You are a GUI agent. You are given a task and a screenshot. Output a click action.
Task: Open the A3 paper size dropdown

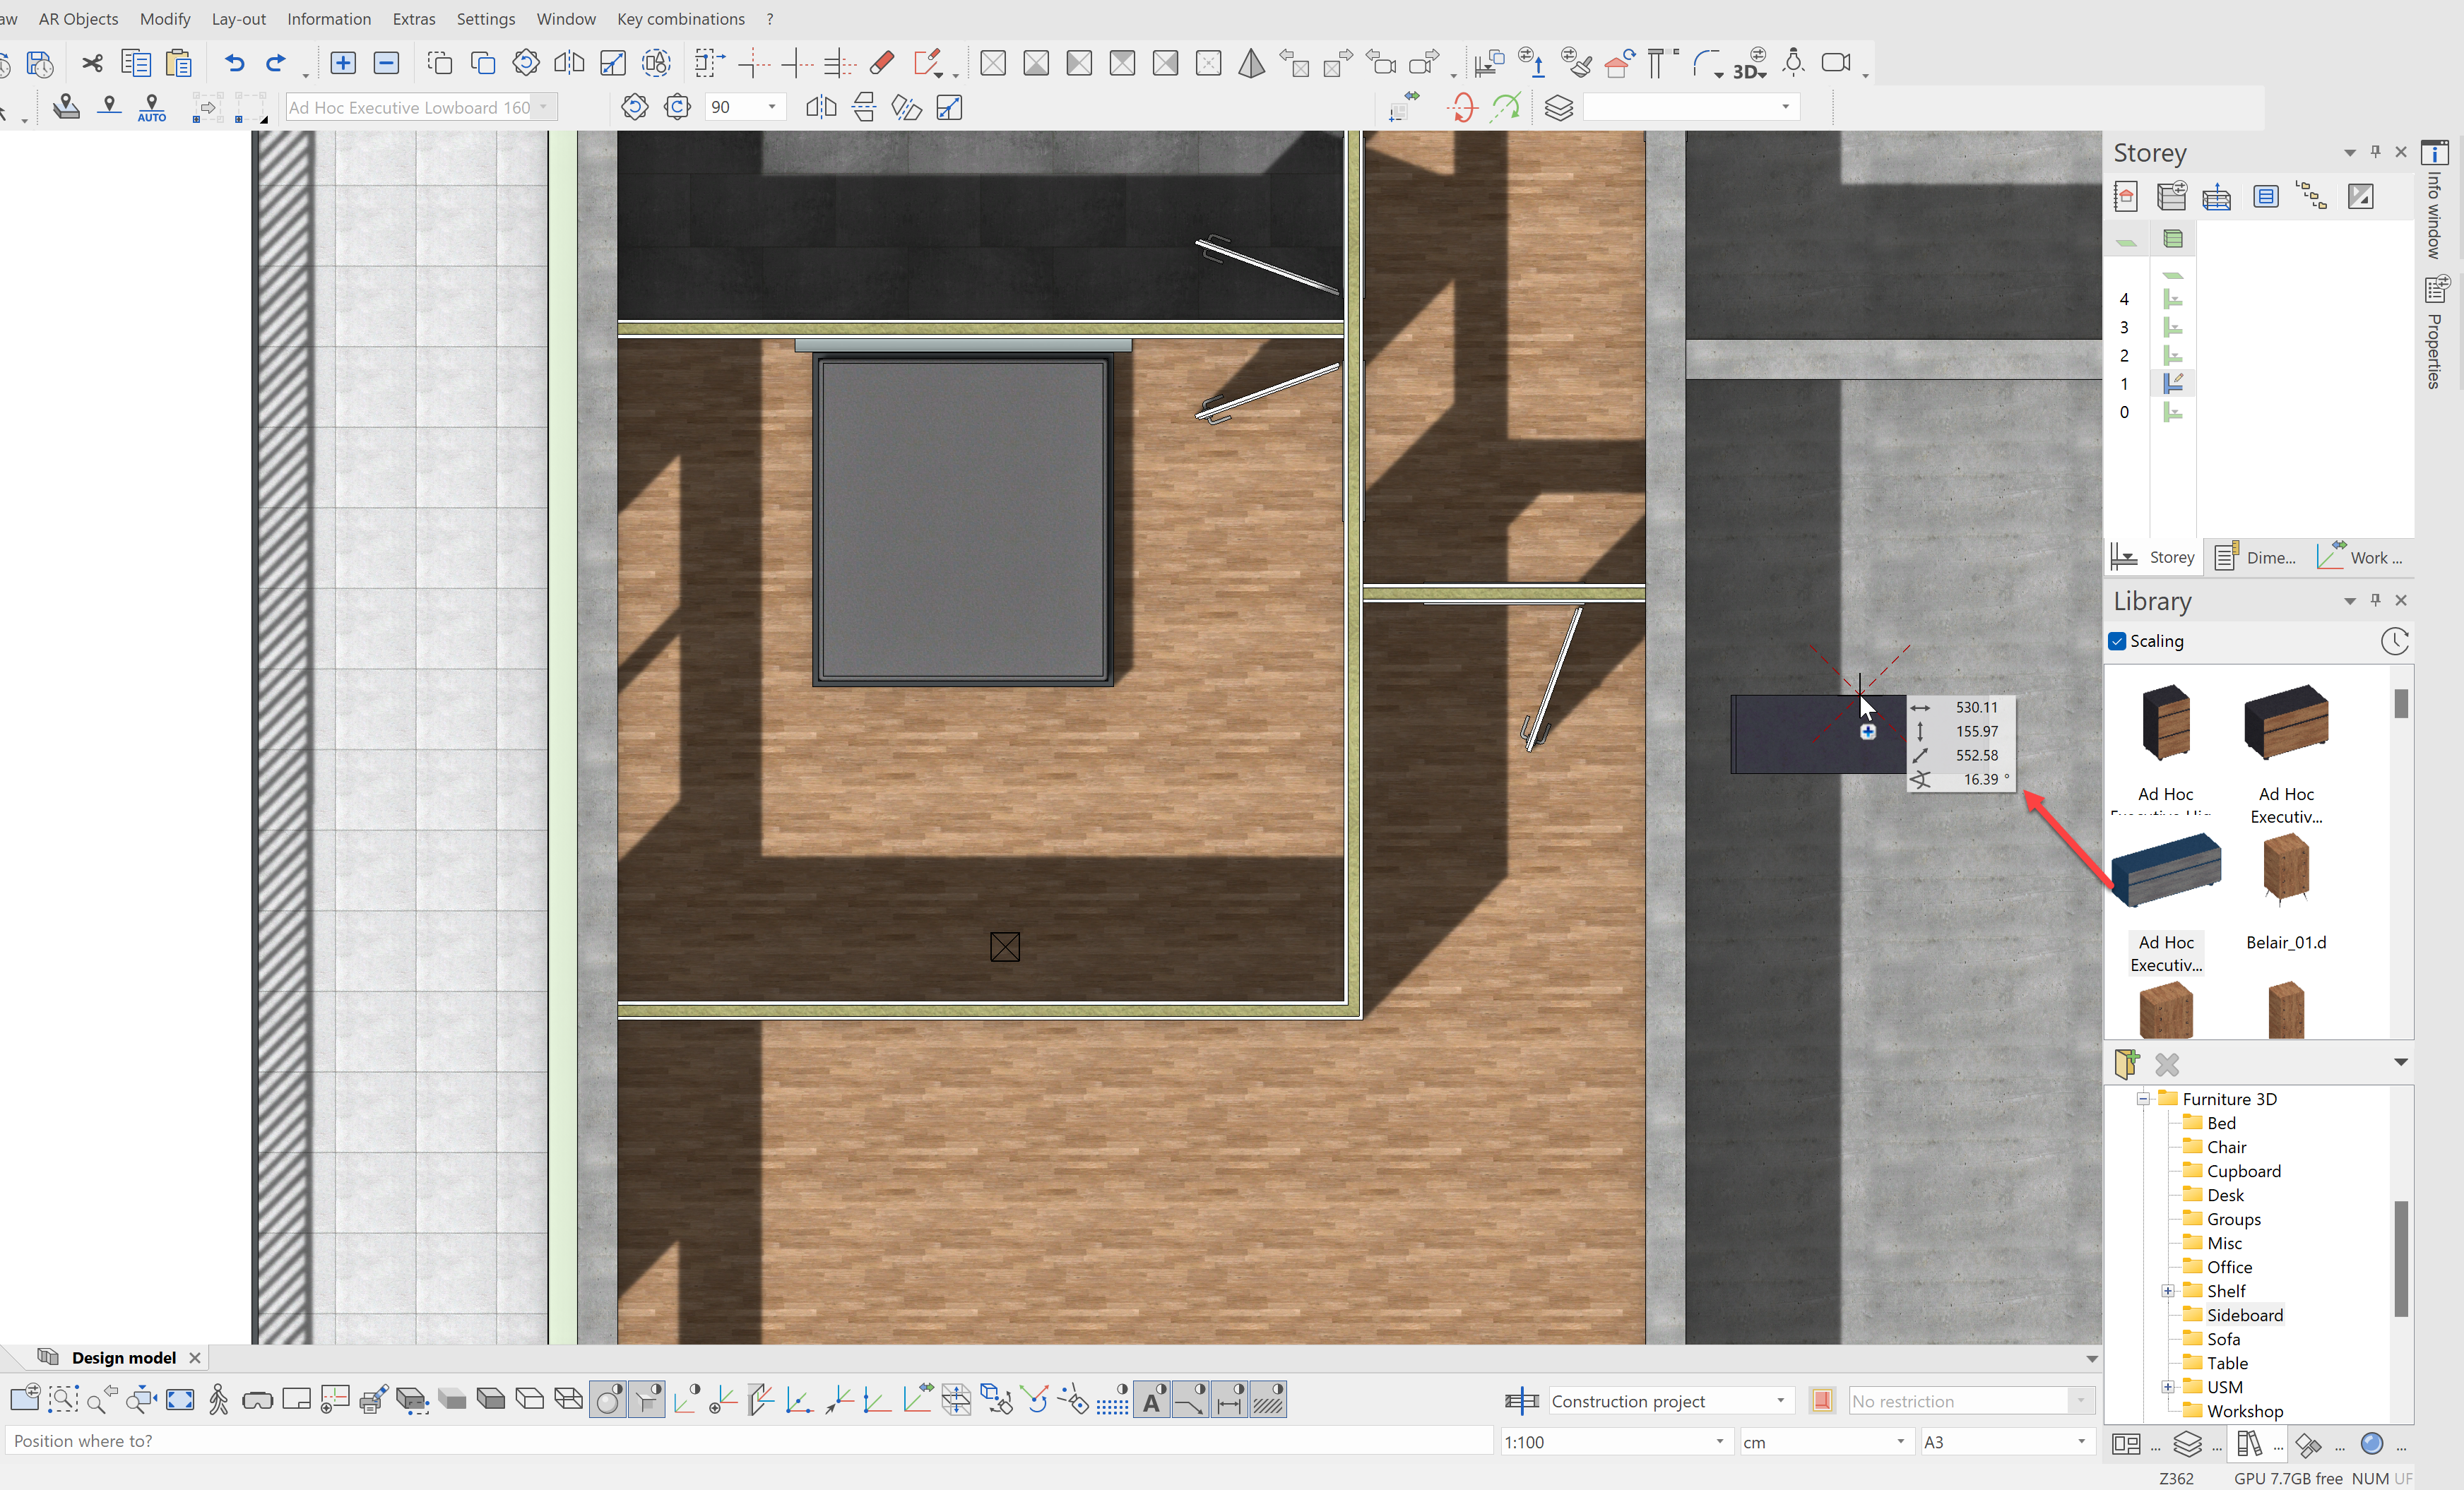tap(2081, 1441)
